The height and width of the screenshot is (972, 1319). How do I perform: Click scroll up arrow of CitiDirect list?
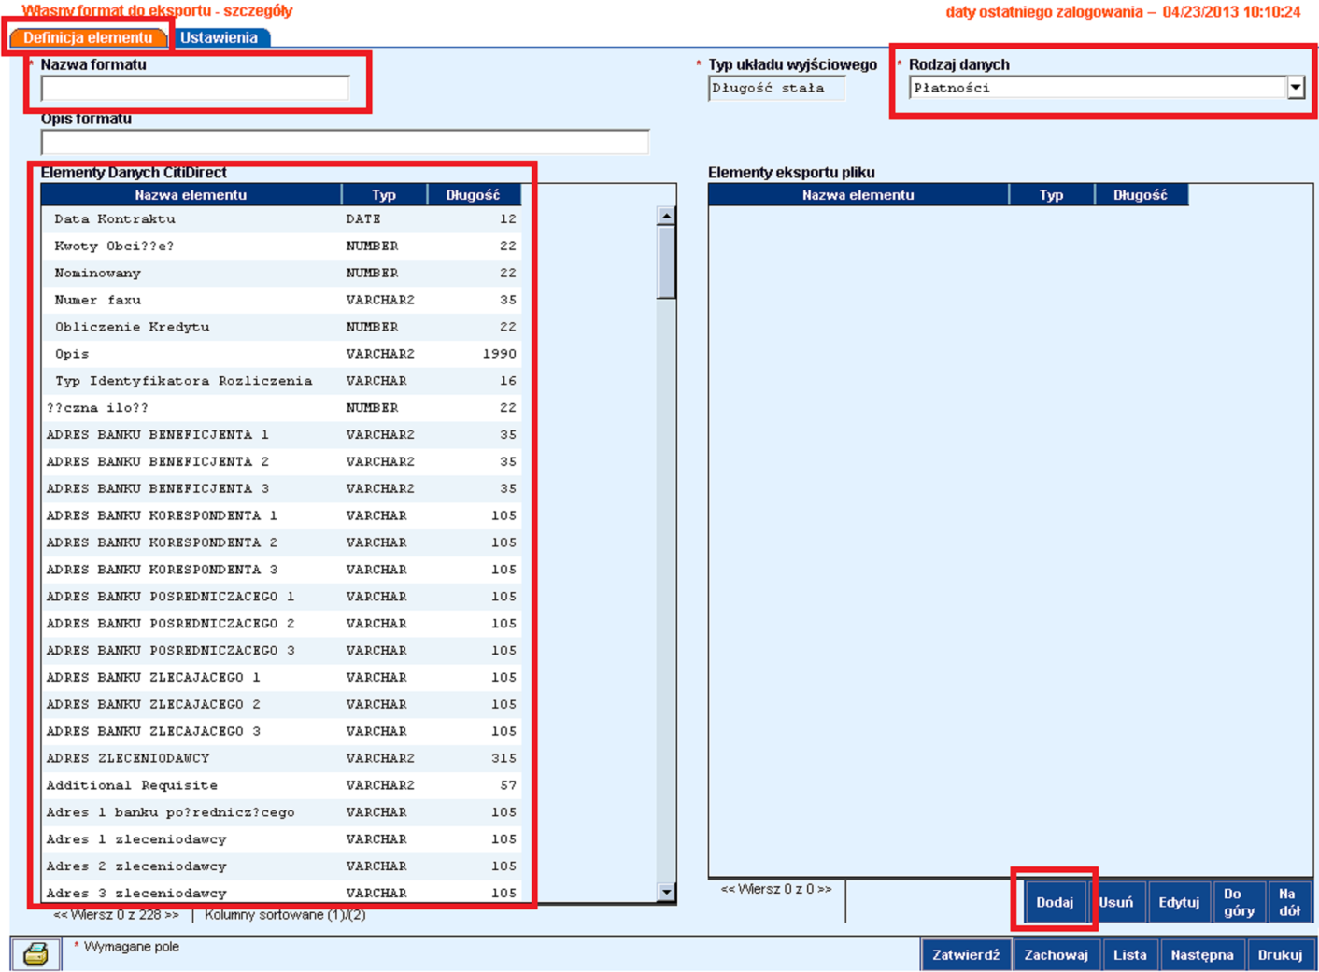[666, 216]
